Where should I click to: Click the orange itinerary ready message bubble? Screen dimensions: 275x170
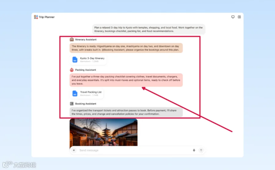pos(126,48)
